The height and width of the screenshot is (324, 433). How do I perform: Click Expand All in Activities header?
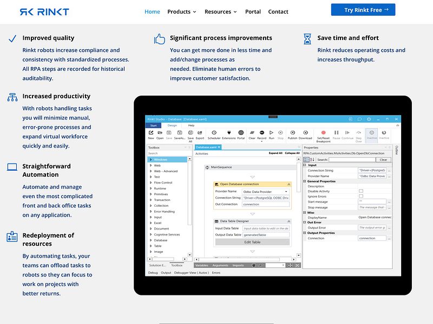click(275, 153)
